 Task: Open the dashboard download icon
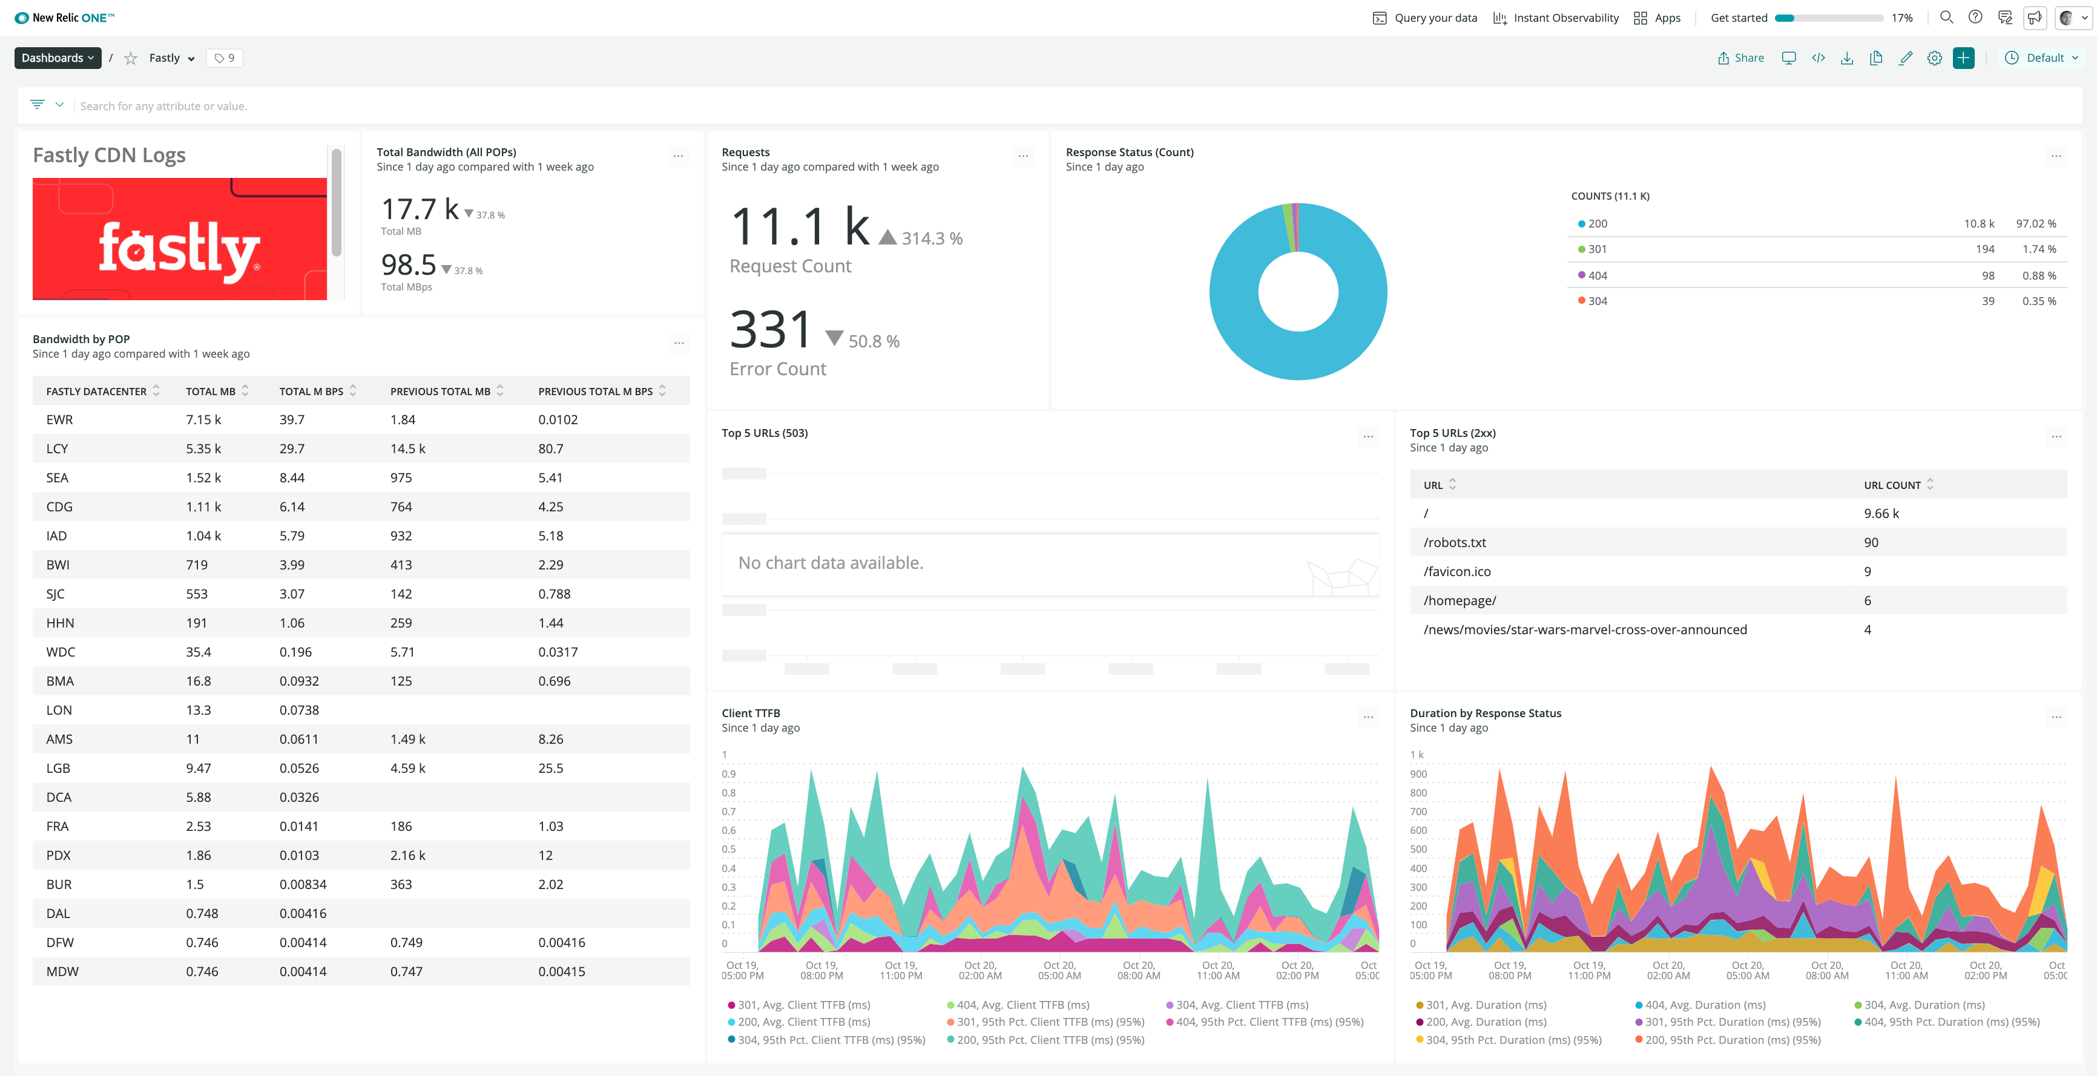coord(1846,57)
